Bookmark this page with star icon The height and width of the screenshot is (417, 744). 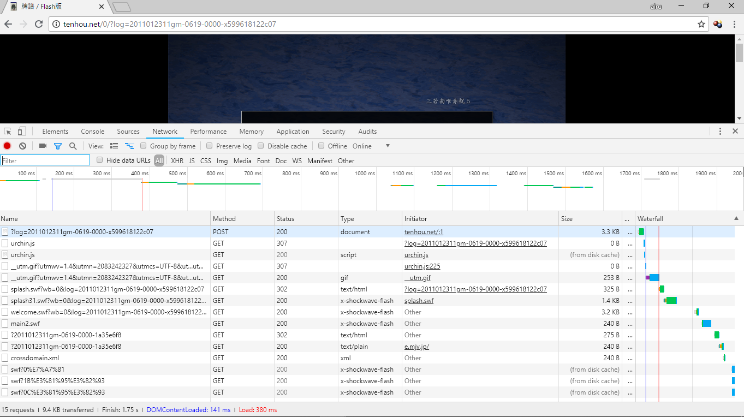(x=701, y=24)
